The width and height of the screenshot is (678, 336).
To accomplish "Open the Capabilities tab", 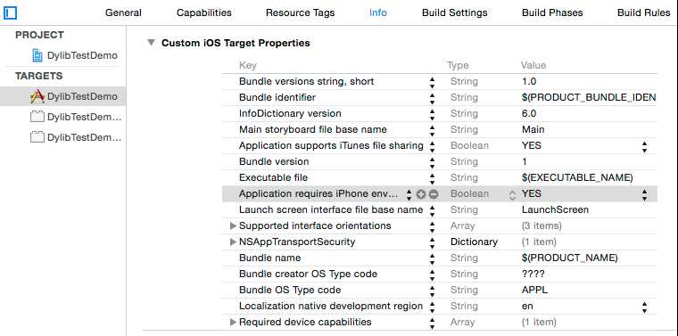I will coord(203,12).
